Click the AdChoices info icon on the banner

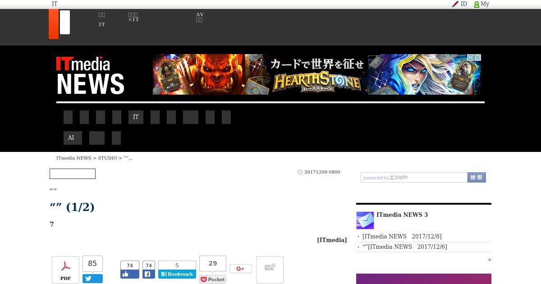coord(470,58)
